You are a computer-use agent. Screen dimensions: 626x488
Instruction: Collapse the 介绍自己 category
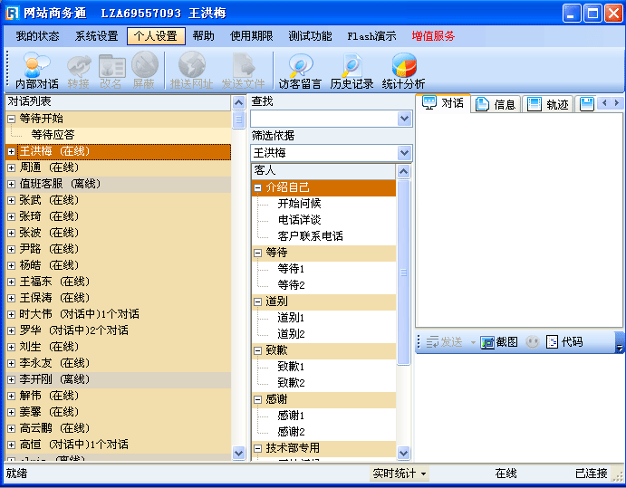tap(258, 187)
